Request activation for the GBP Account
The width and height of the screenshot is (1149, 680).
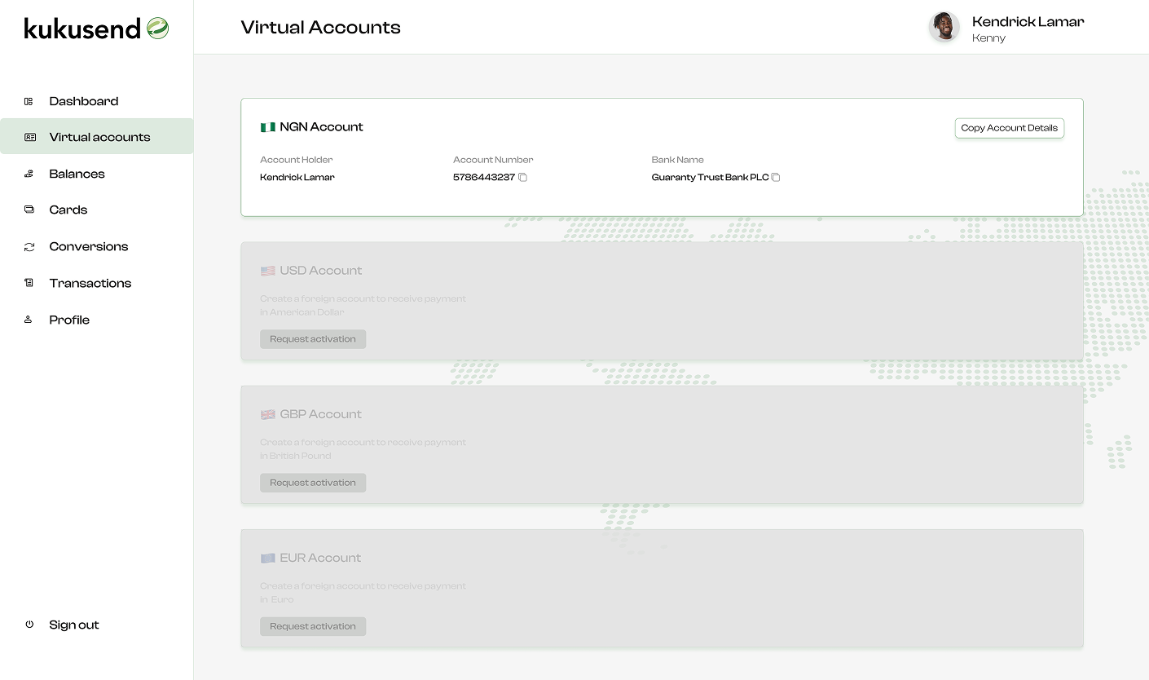[312, 482]
